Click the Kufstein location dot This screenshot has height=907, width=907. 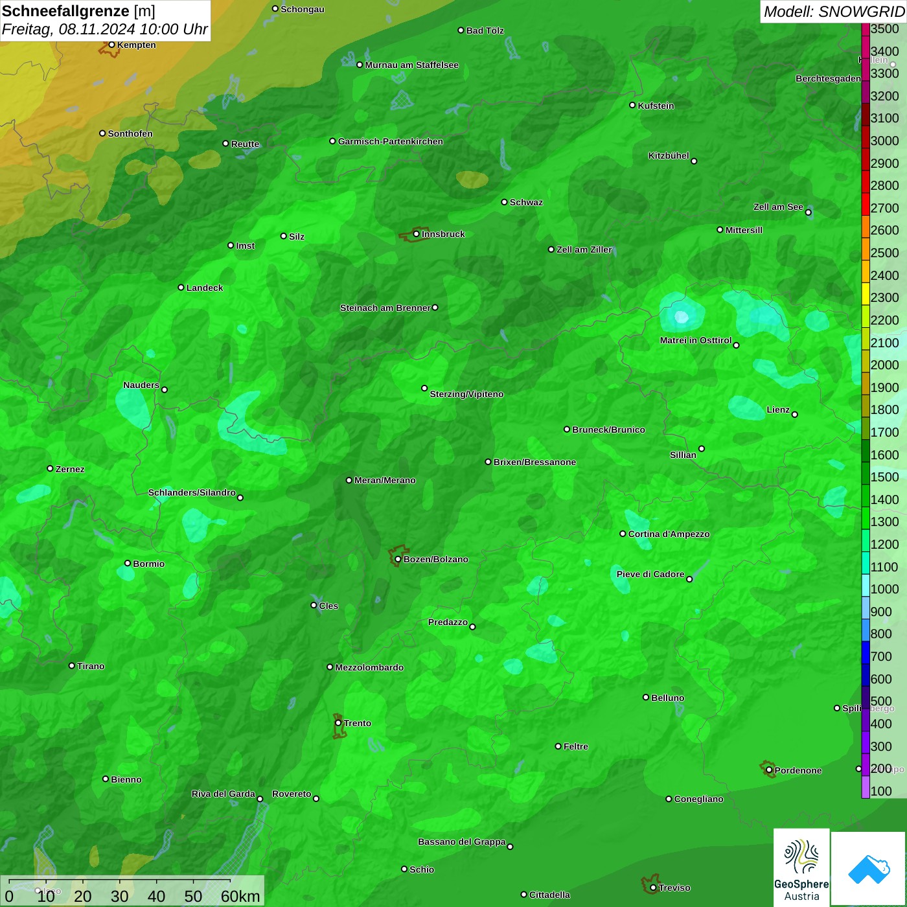[632, 105]
